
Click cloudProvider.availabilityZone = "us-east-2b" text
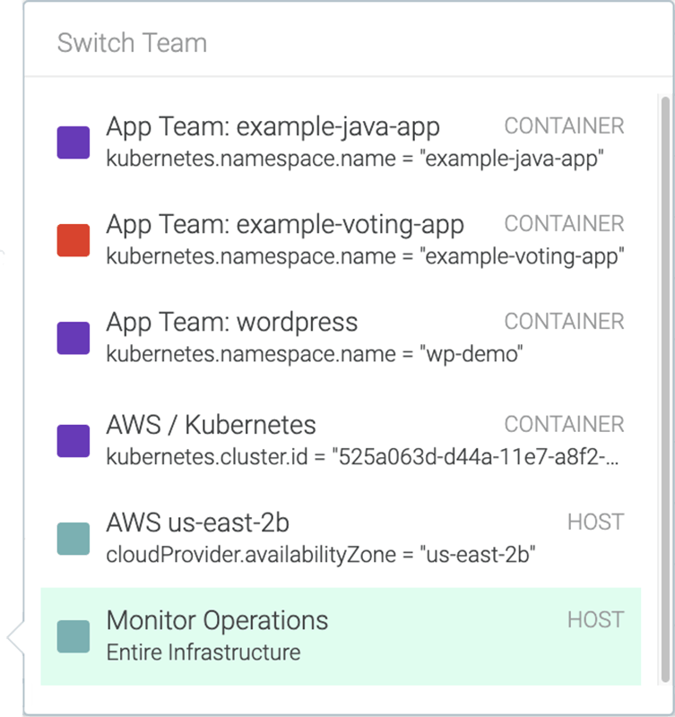[x=321, y=555]
